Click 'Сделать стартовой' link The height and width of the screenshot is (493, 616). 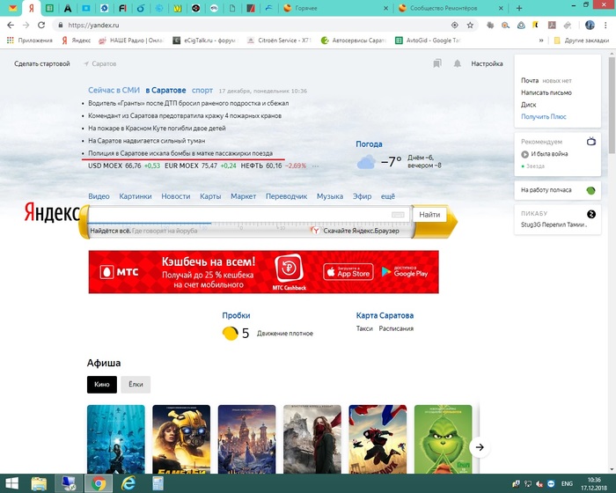42,63
